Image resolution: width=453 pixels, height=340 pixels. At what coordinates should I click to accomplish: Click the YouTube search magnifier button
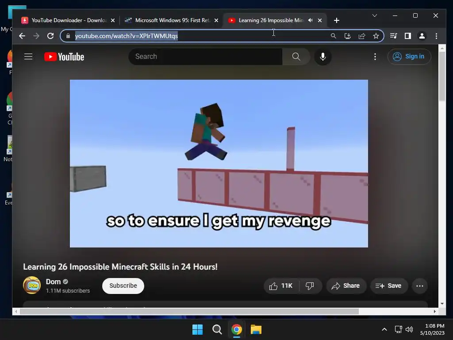click(296, 57)
